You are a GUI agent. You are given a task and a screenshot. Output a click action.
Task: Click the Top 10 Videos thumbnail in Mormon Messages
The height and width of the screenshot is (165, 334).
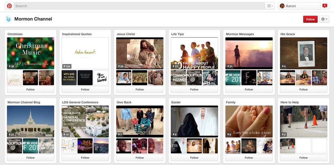(233, 78)
